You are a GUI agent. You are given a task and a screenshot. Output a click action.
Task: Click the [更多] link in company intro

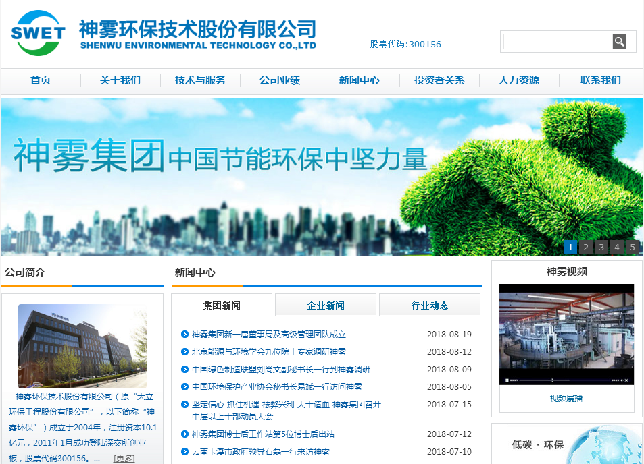pos(124,458)
